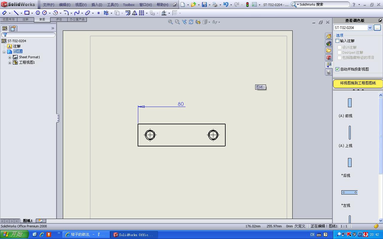Select the Sketch Fillet tool

tap(66, 13)
